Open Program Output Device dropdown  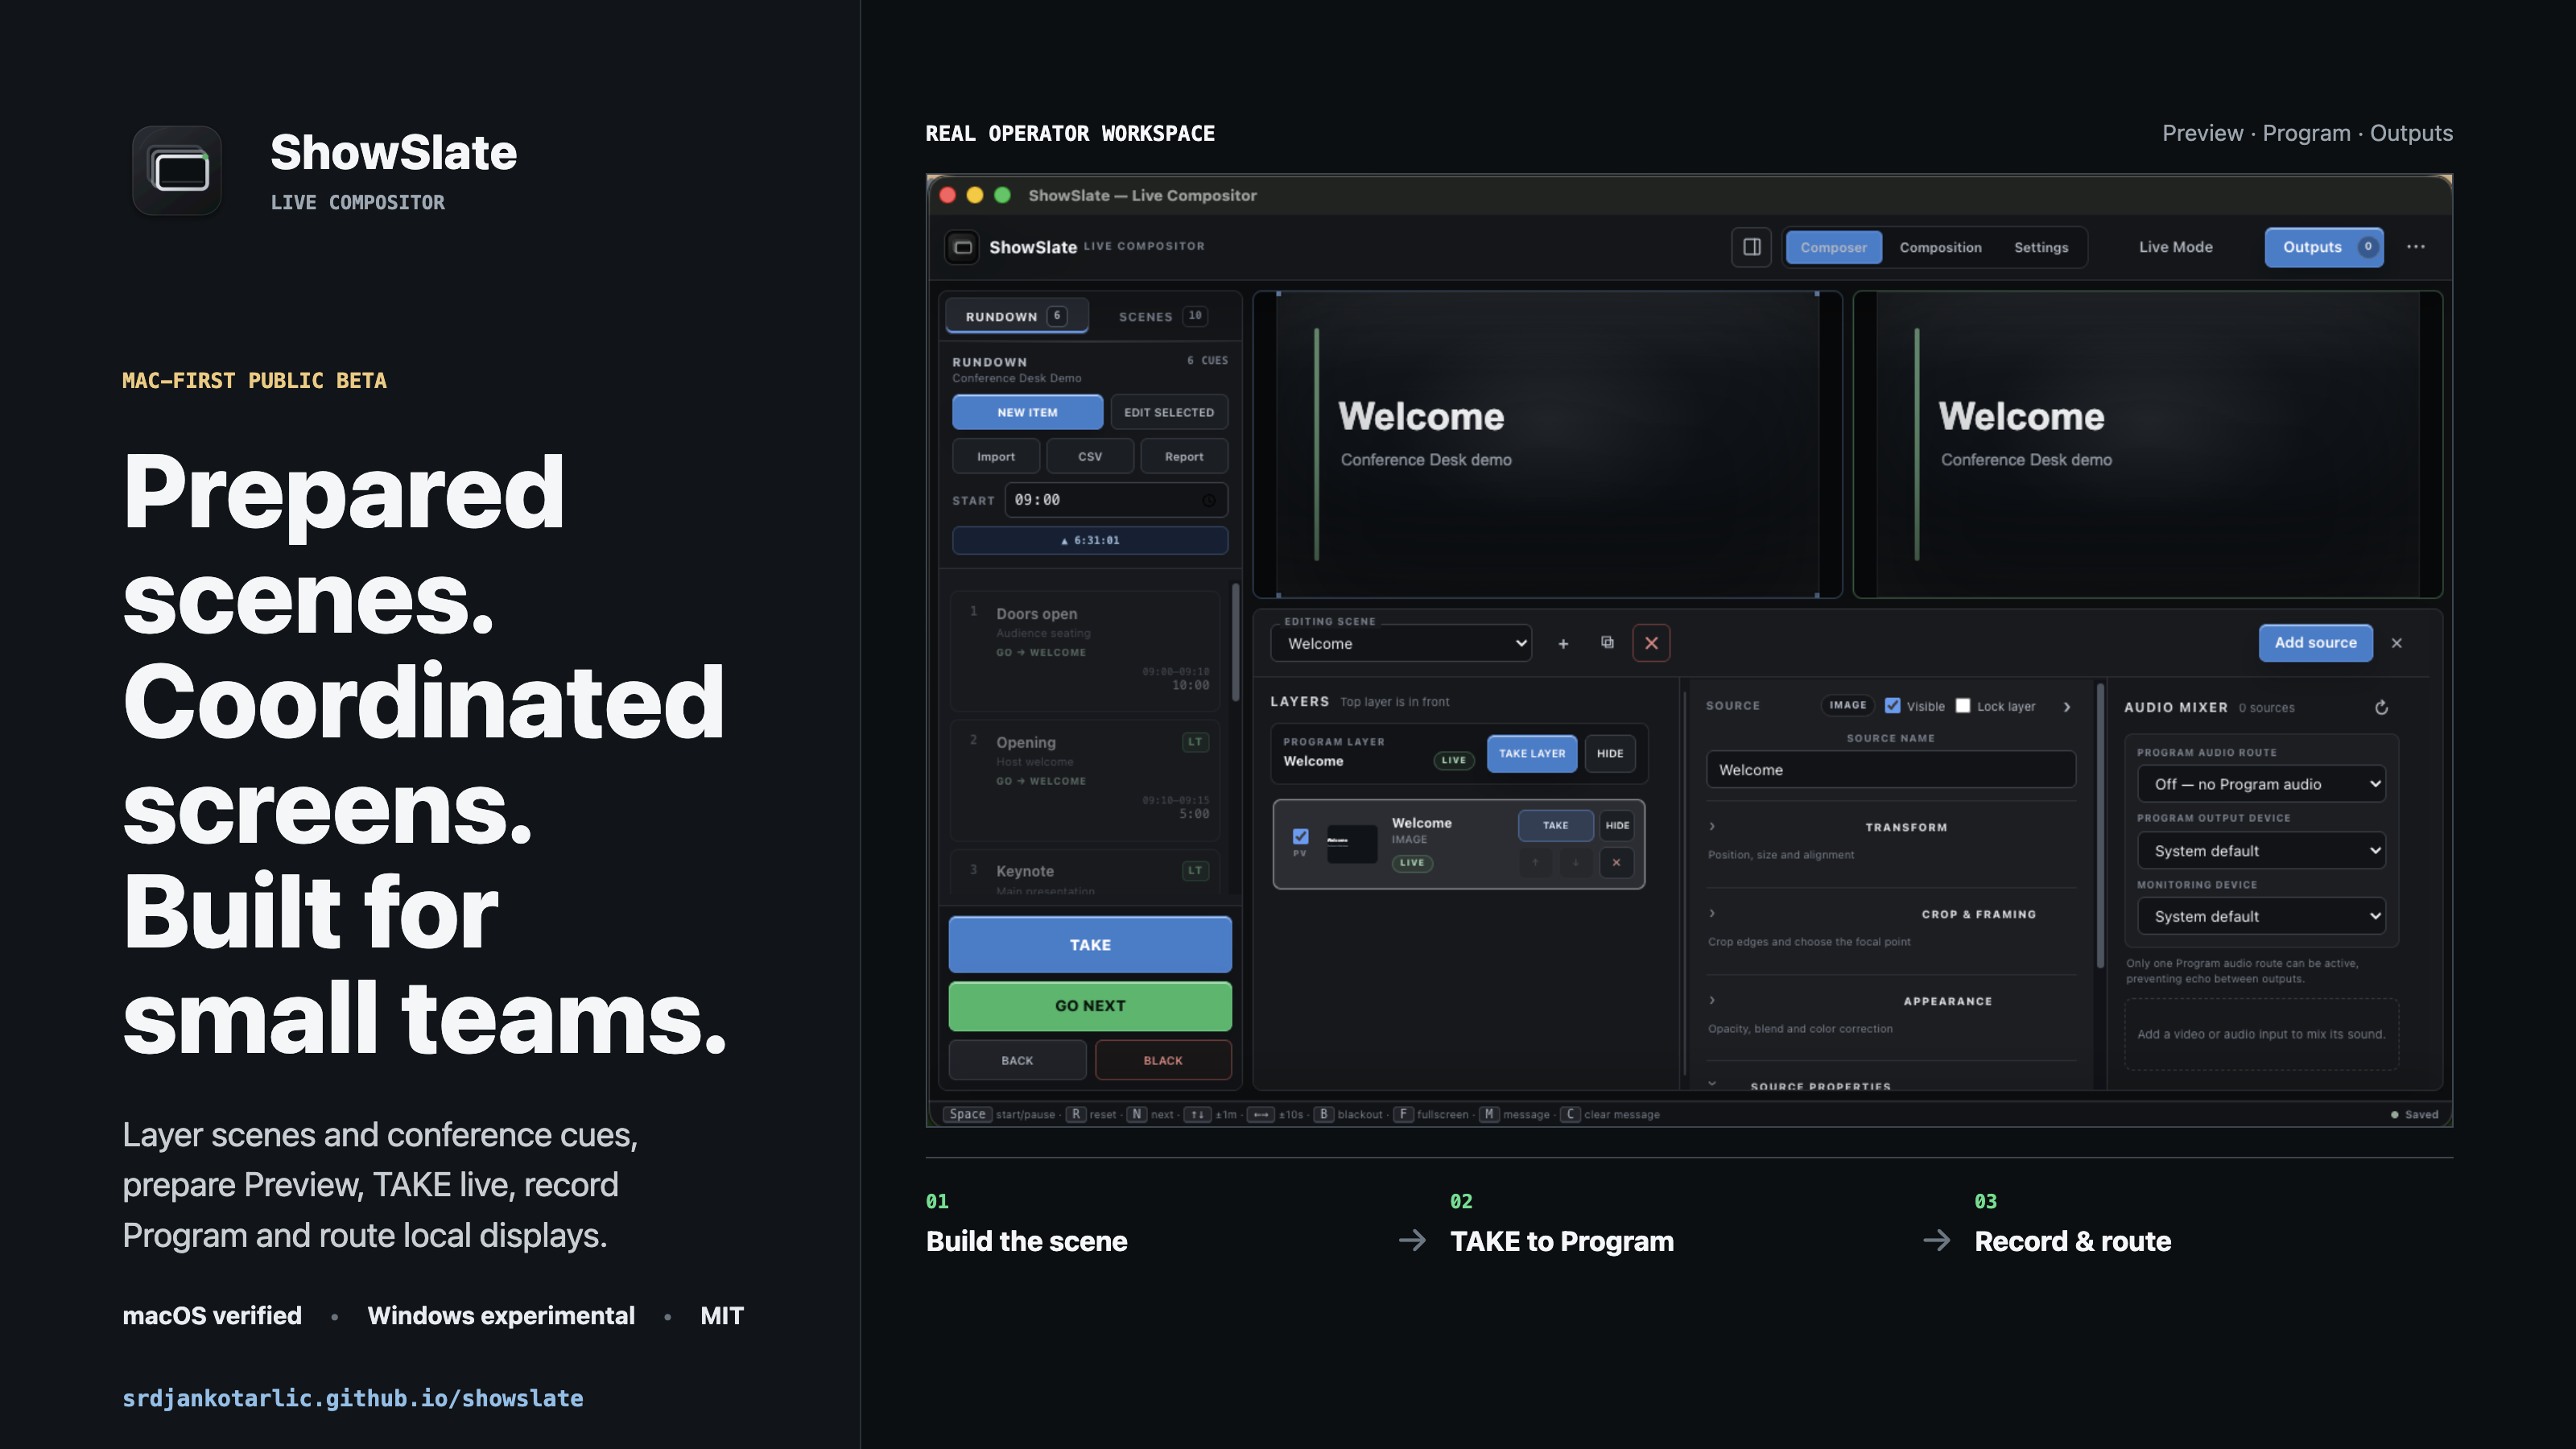tap(2261, 851)
